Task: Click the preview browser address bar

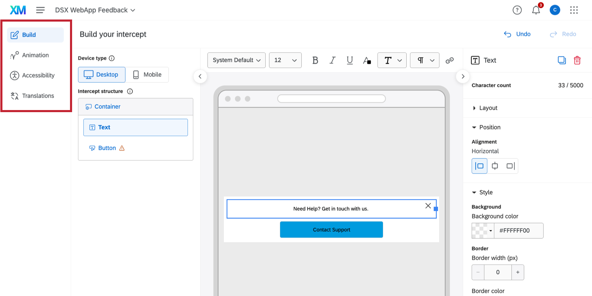Action: pos(332,99)
